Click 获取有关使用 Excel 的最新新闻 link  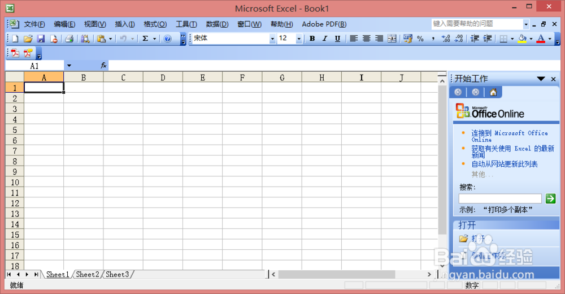(513, 152)
